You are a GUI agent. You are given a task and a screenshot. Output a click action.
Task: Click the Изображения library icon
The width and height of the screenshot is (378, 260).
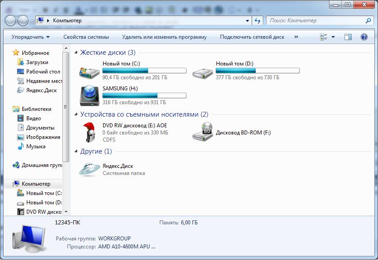click(21, 137)
